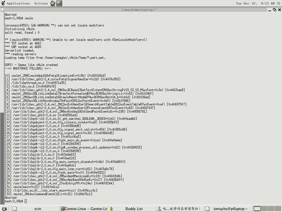Maximize or restore the terminal window

[275, 10]
